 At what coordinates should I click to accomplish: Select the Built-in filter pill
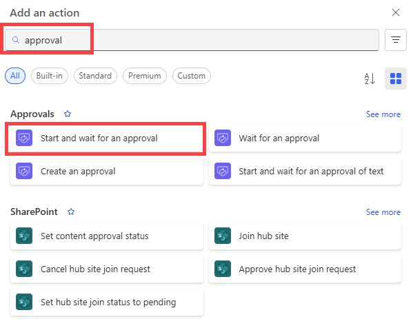pyautogui.click(x=50, y=76)
